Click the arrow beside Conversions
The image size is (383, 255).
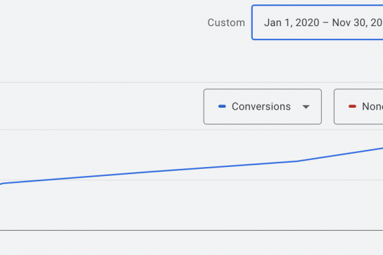[x=306, y=107]
